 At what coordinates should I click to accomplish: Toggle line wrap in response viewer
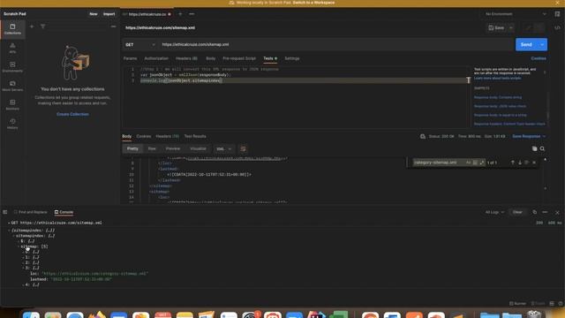tap(244, 149)
